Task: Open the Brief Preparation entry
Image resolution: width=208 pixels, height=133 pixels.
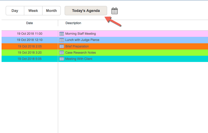Action: click(77, 46)
